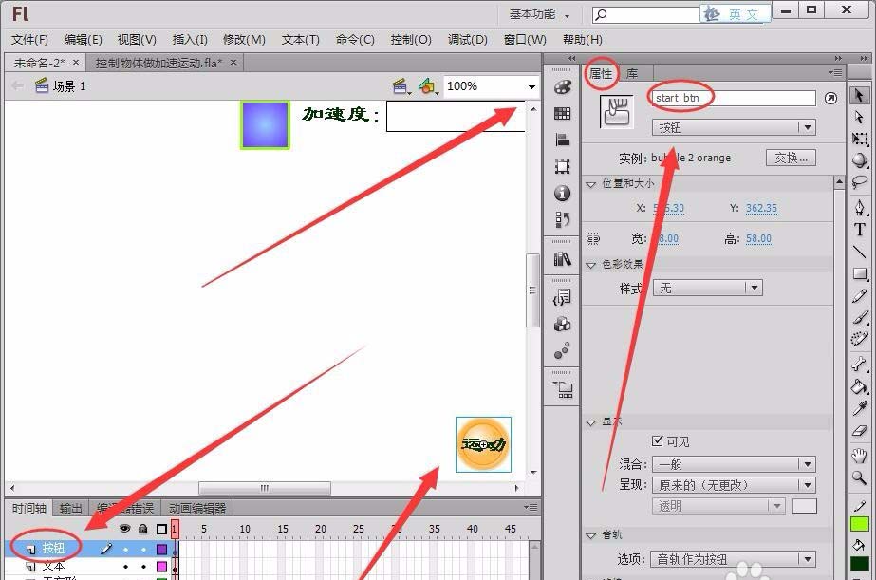
Task: Select the Zoom magnifier tool
Action: pyautogui.click(x=859, y=477)
